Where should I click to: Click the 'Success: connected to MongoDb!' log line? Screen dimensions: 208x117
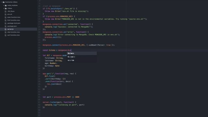point(69,27)
